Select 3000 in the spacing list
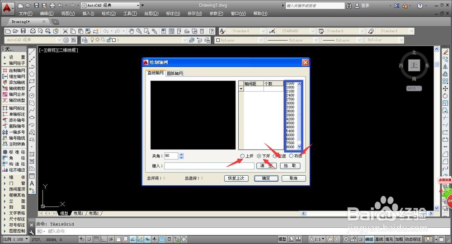 pos(290,103)
